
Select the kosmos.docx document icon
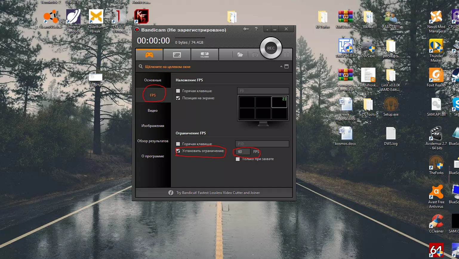(x=346, y=136)
